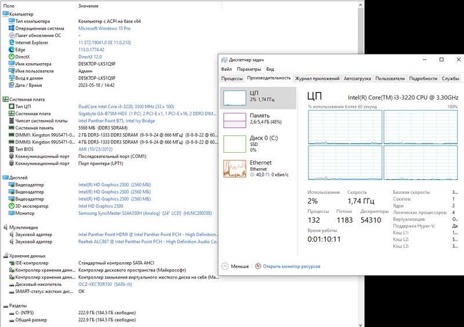The width and height of the screenshot is (464, 327).
Task: Open the DualCore Intel Core i3-3220 link
Action: [x=126, y=106]
